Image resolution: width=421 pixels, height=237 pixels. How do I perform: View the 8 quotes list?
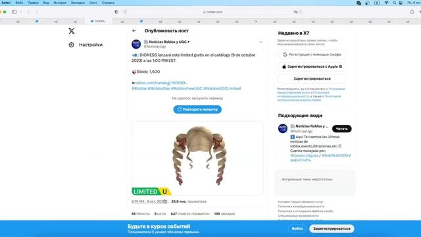click(161, 214)
